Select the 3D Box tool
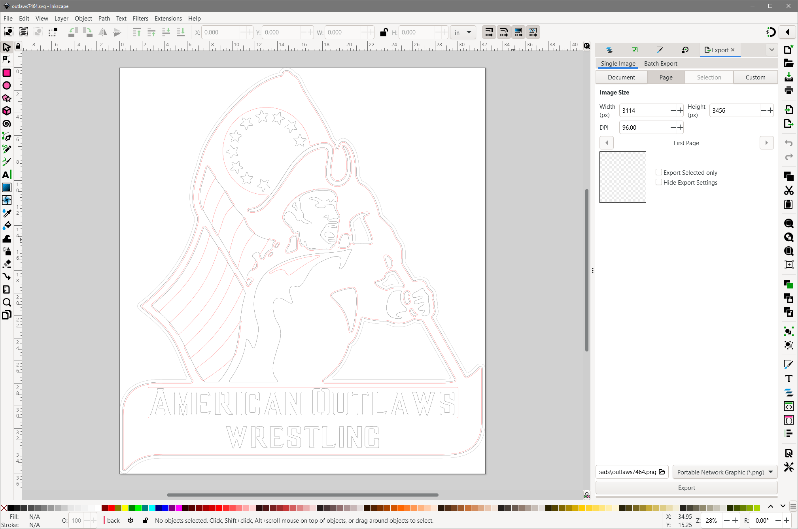The image size is (798, 529). coord(7,111)
